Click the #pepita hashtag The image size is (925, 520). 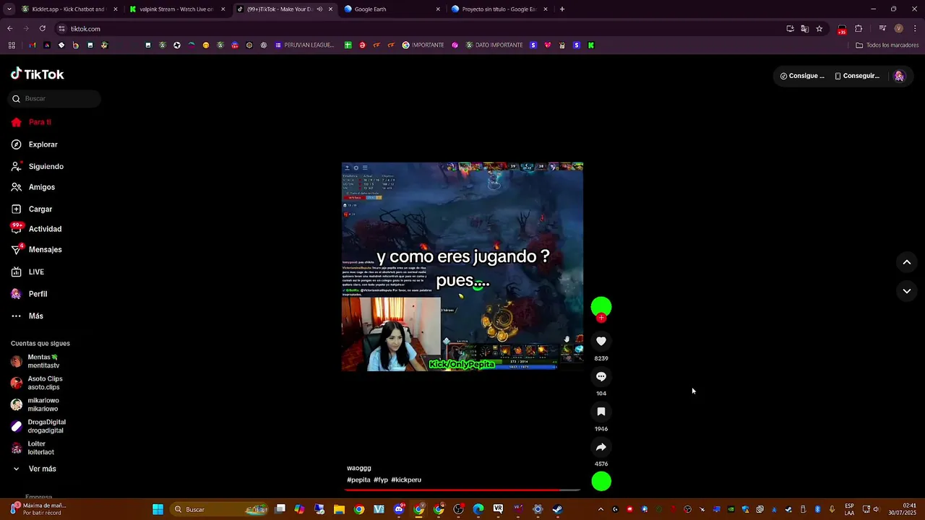tap(358, 480)
